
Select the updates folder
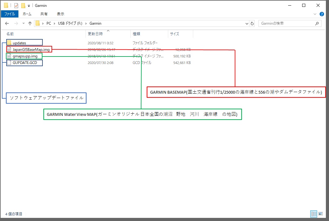click(19, 43)
